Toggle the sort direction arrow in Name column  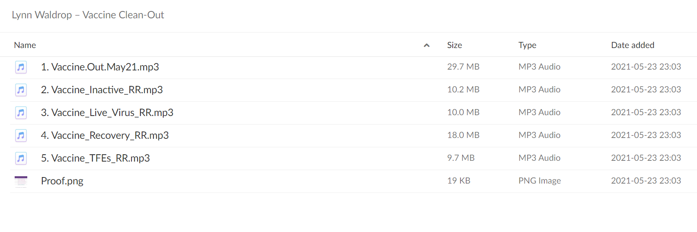tap(427, 45)
